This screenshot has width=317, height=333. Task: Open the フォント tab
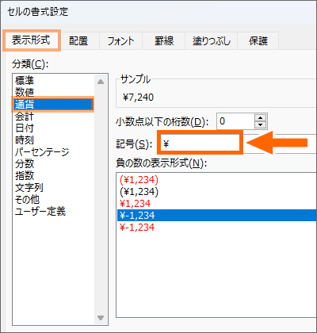pos(120,41)
